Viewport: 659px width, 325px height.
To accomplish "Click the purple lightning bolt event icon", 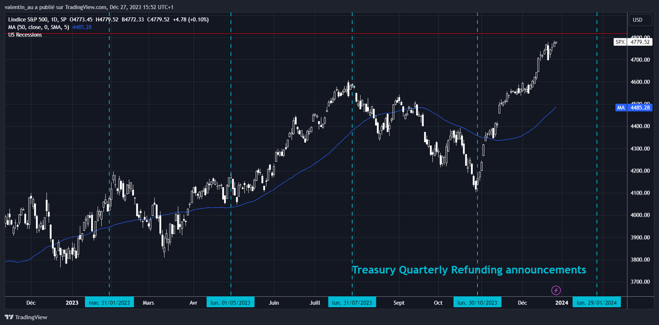I will click(556, 290).
